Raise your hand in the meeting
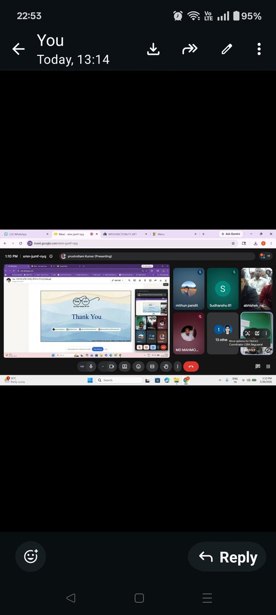 click(x=166, y=366)
